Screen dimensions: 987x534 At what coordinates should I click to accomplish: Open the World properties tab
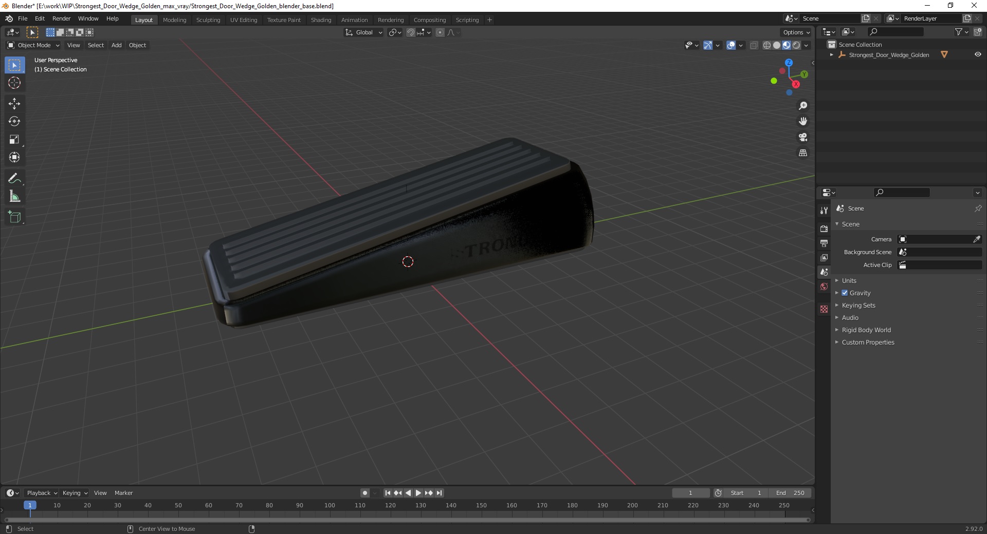[824, 287]
